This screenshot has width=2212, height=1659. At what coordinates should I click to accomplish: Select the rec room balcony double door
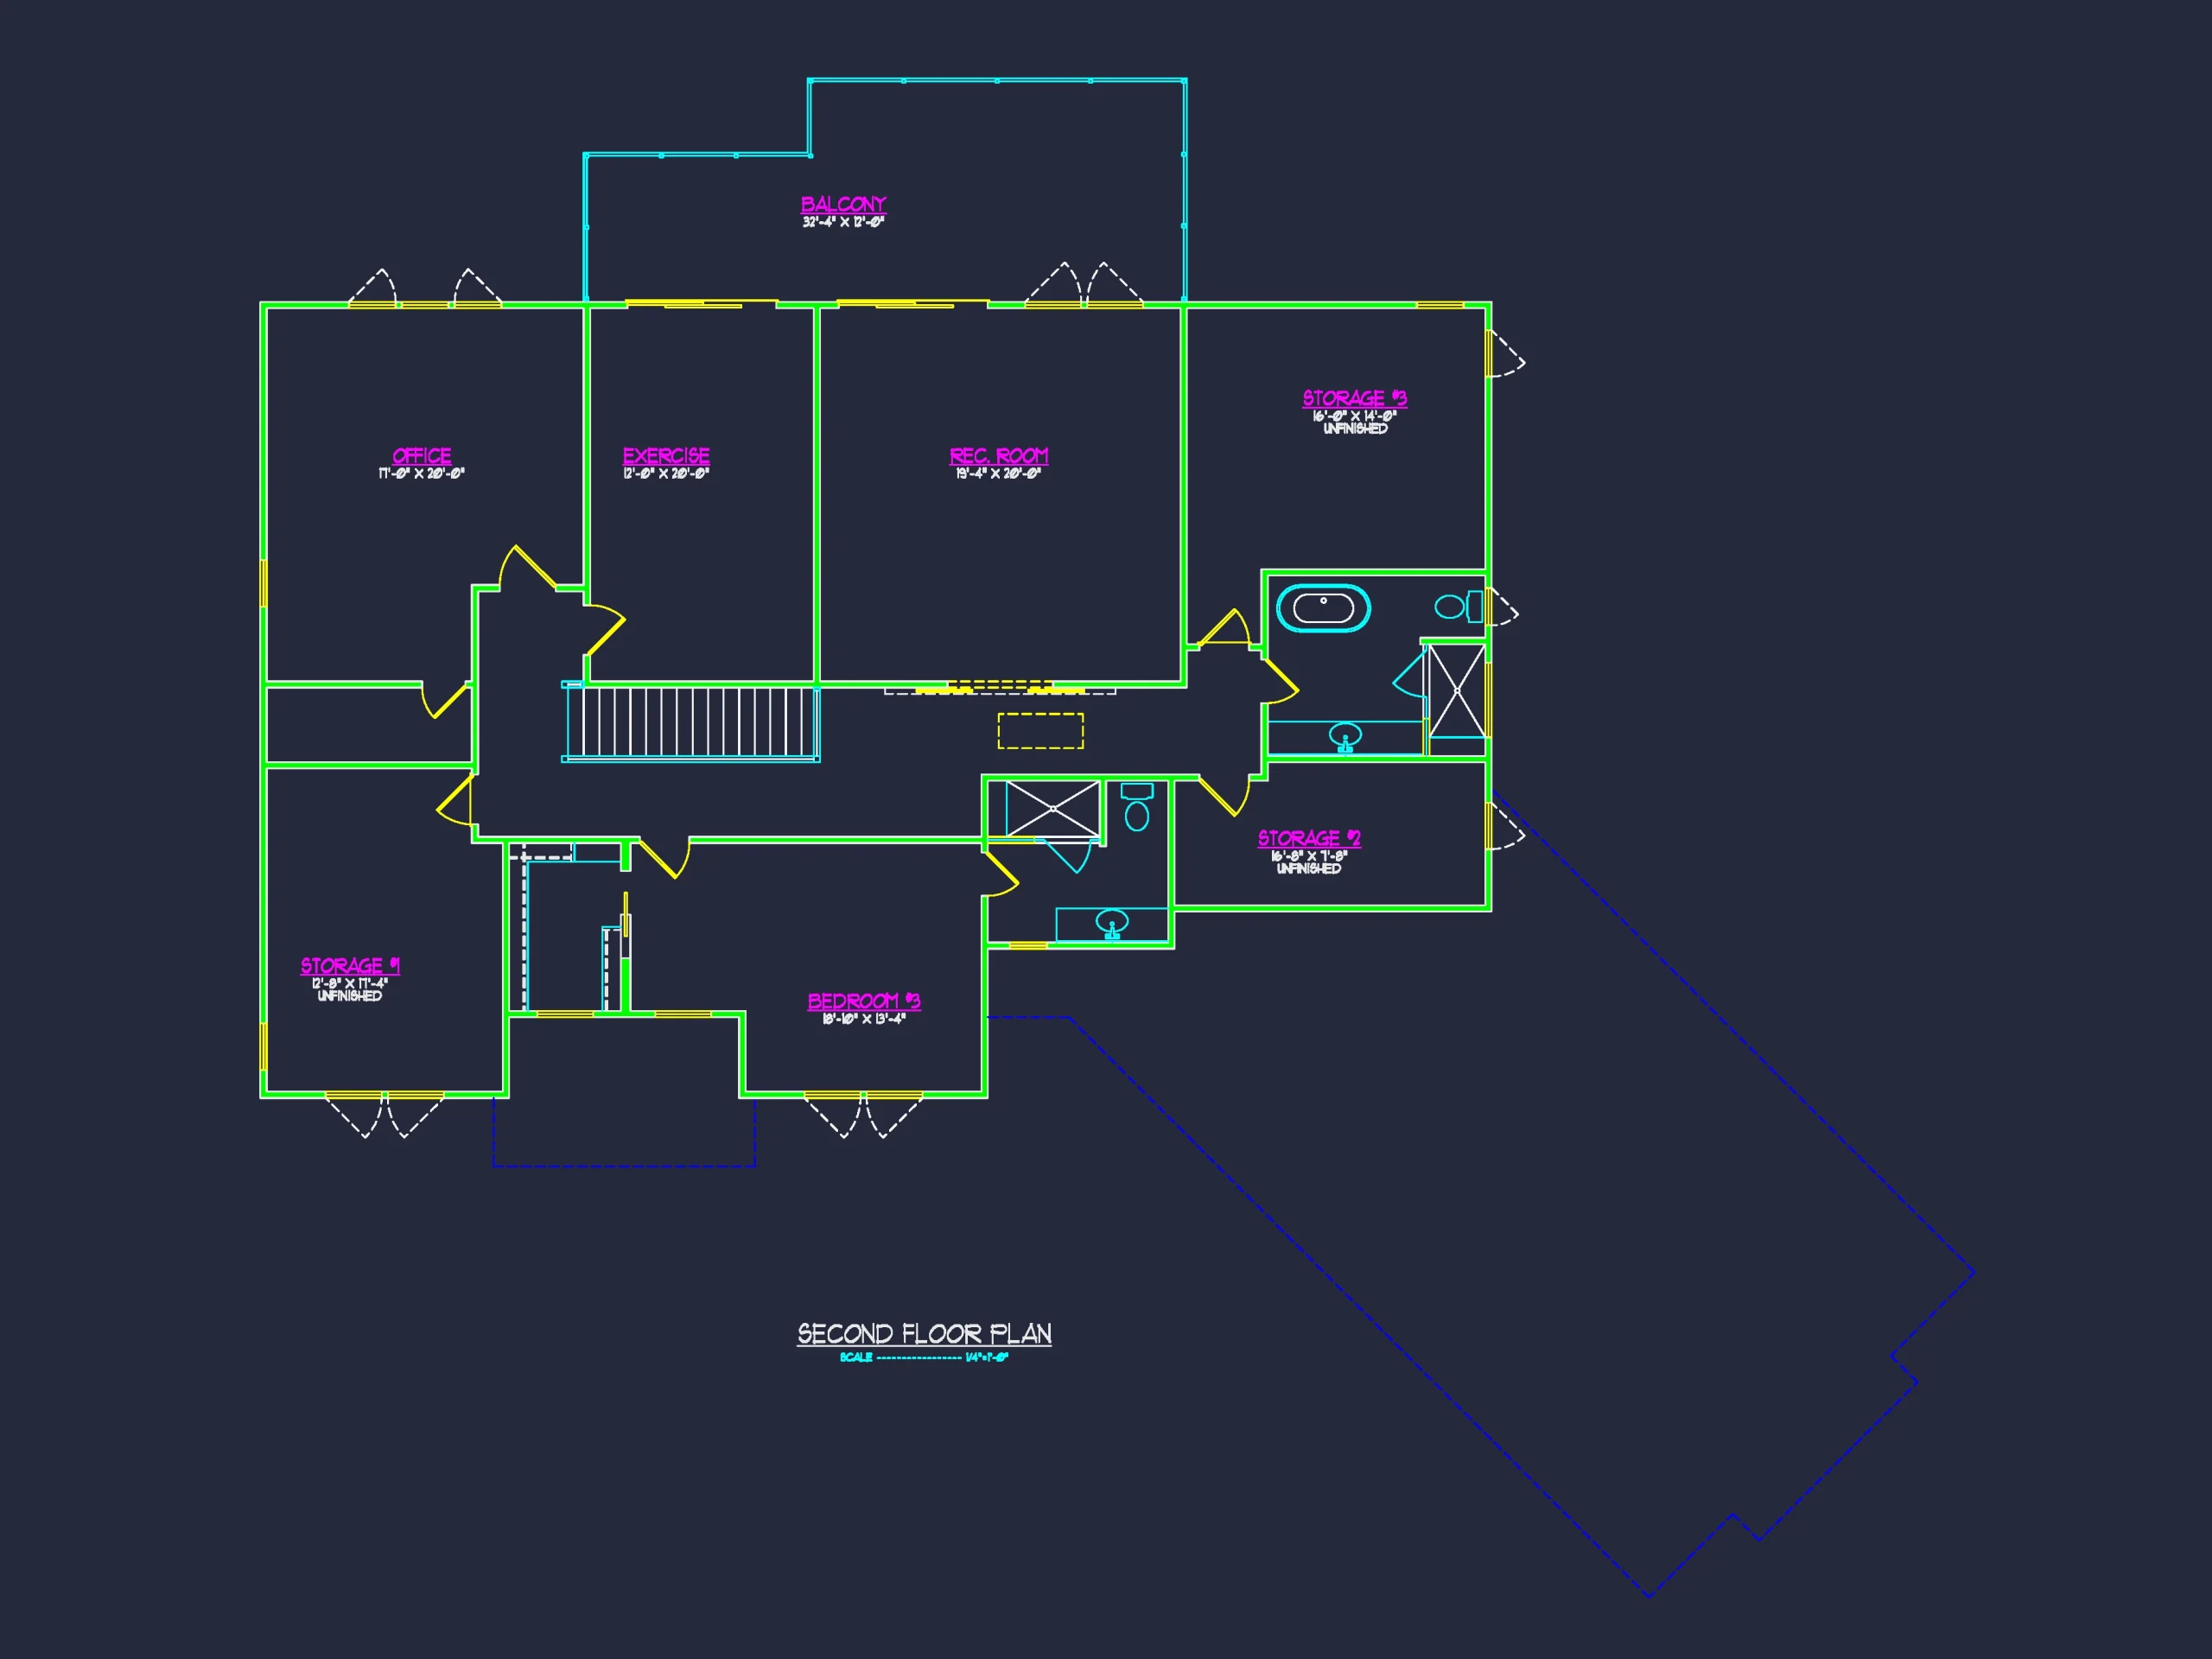click(1084, 284)
